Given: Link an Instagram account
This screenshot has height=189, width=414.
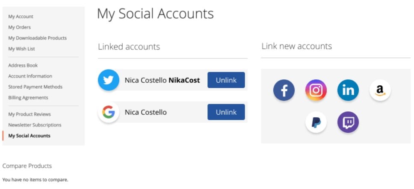Looking at the screenshot, I should click(x=316, y=90).
